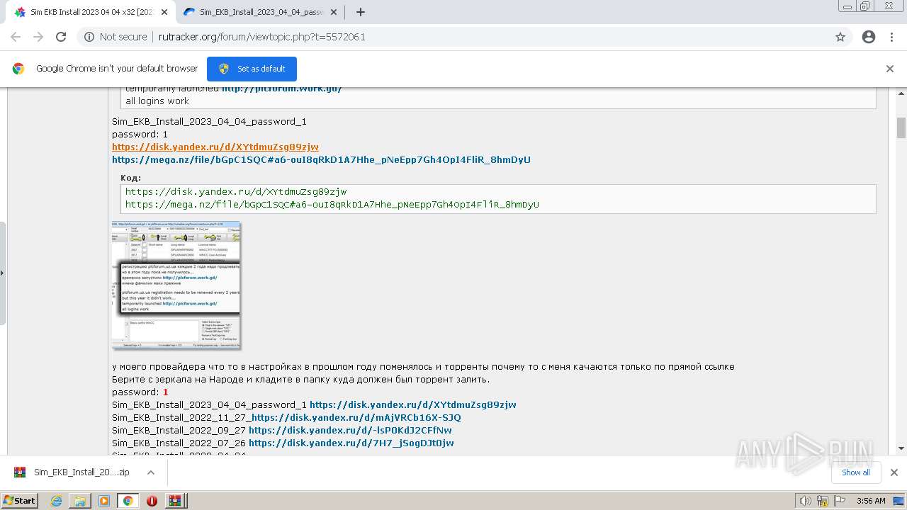Click the 'all logins work' quote text
Screen dimensions: 907x510
157,101
